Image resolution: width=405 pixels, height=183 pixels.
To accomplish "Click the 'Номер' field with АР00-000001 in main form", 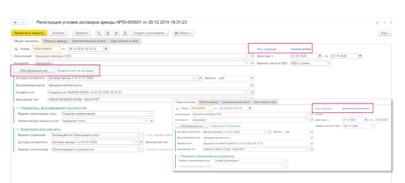I will (46, 49).
